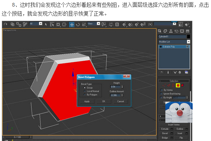Click Remove Modifier from stack icon
This screenshot has width=211, height=141.
(x=180, y=73)
